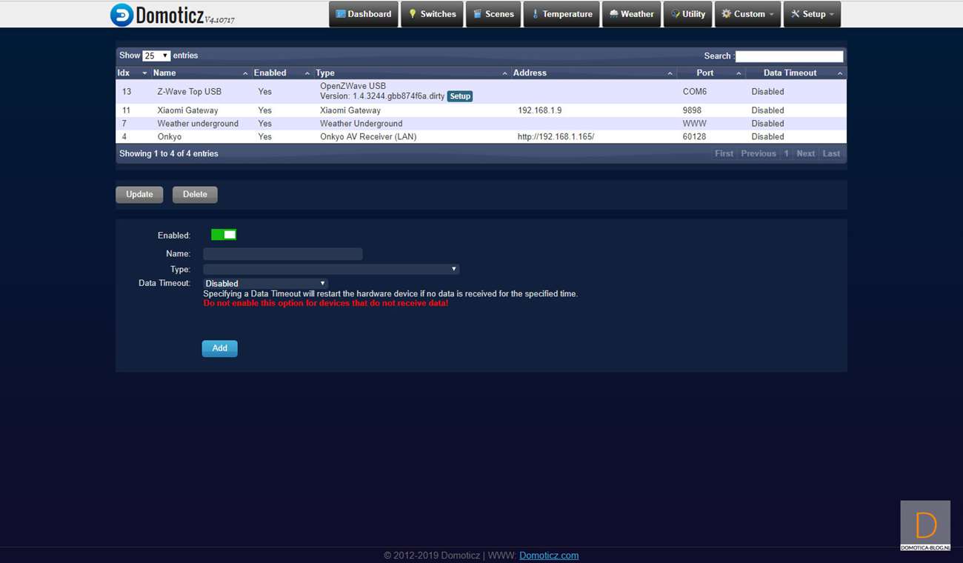Sort the table by Address column
963x563 pixels.
click(593, 73)
